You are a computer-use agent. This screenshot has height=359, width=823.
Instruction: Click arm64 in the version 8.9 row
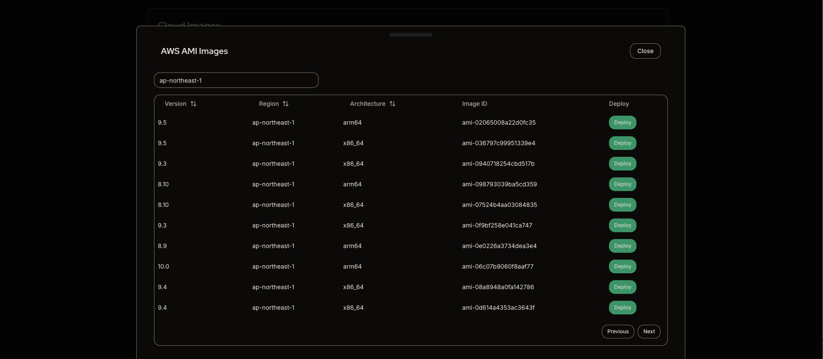352,246
